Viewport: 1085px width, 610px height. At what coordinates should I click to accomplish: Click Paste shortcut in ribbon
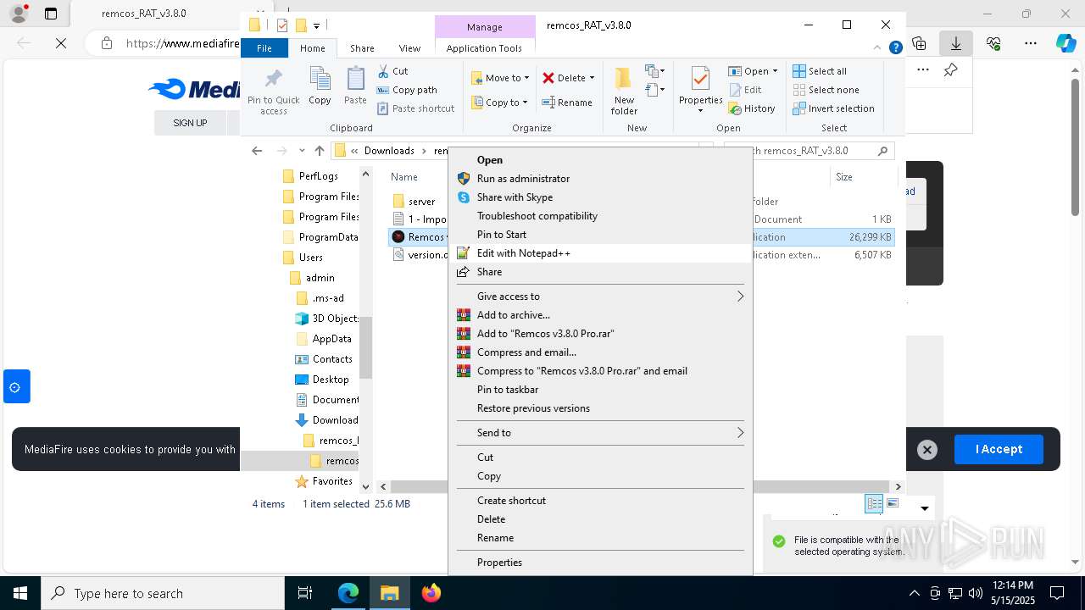(x=415, y=108)
